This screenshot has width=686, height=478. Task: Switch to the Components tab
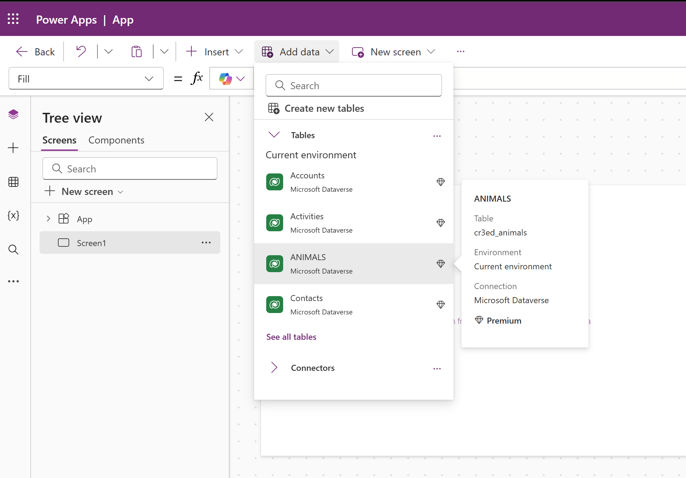[116, 140]
